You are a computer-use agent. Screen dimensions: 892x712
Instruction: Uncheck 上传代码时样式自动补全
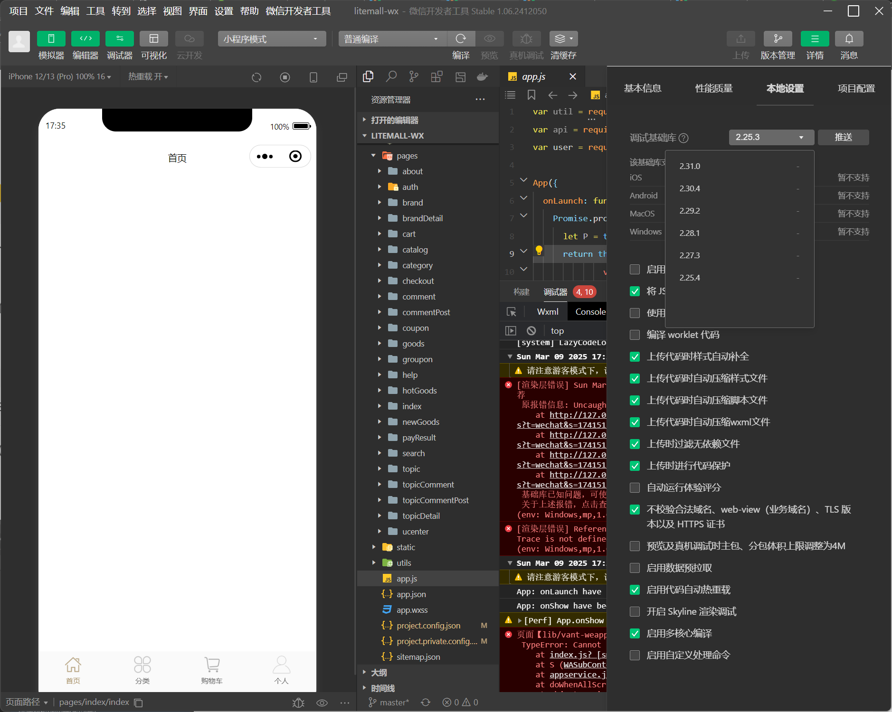[635, 357]
